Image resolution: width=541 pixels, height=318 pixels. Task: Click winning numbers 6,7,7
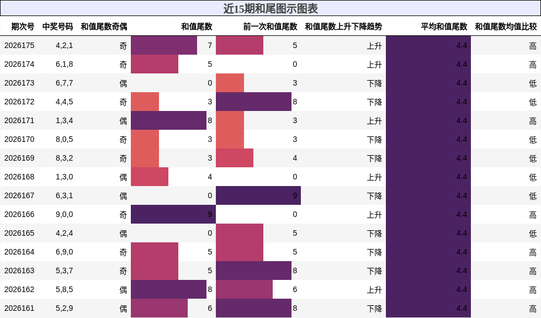(64, 83)
